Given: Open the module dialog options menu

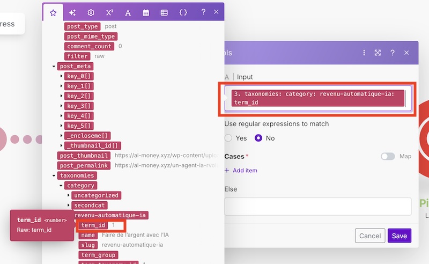Looking at the screenshot, I should [364, 53].
